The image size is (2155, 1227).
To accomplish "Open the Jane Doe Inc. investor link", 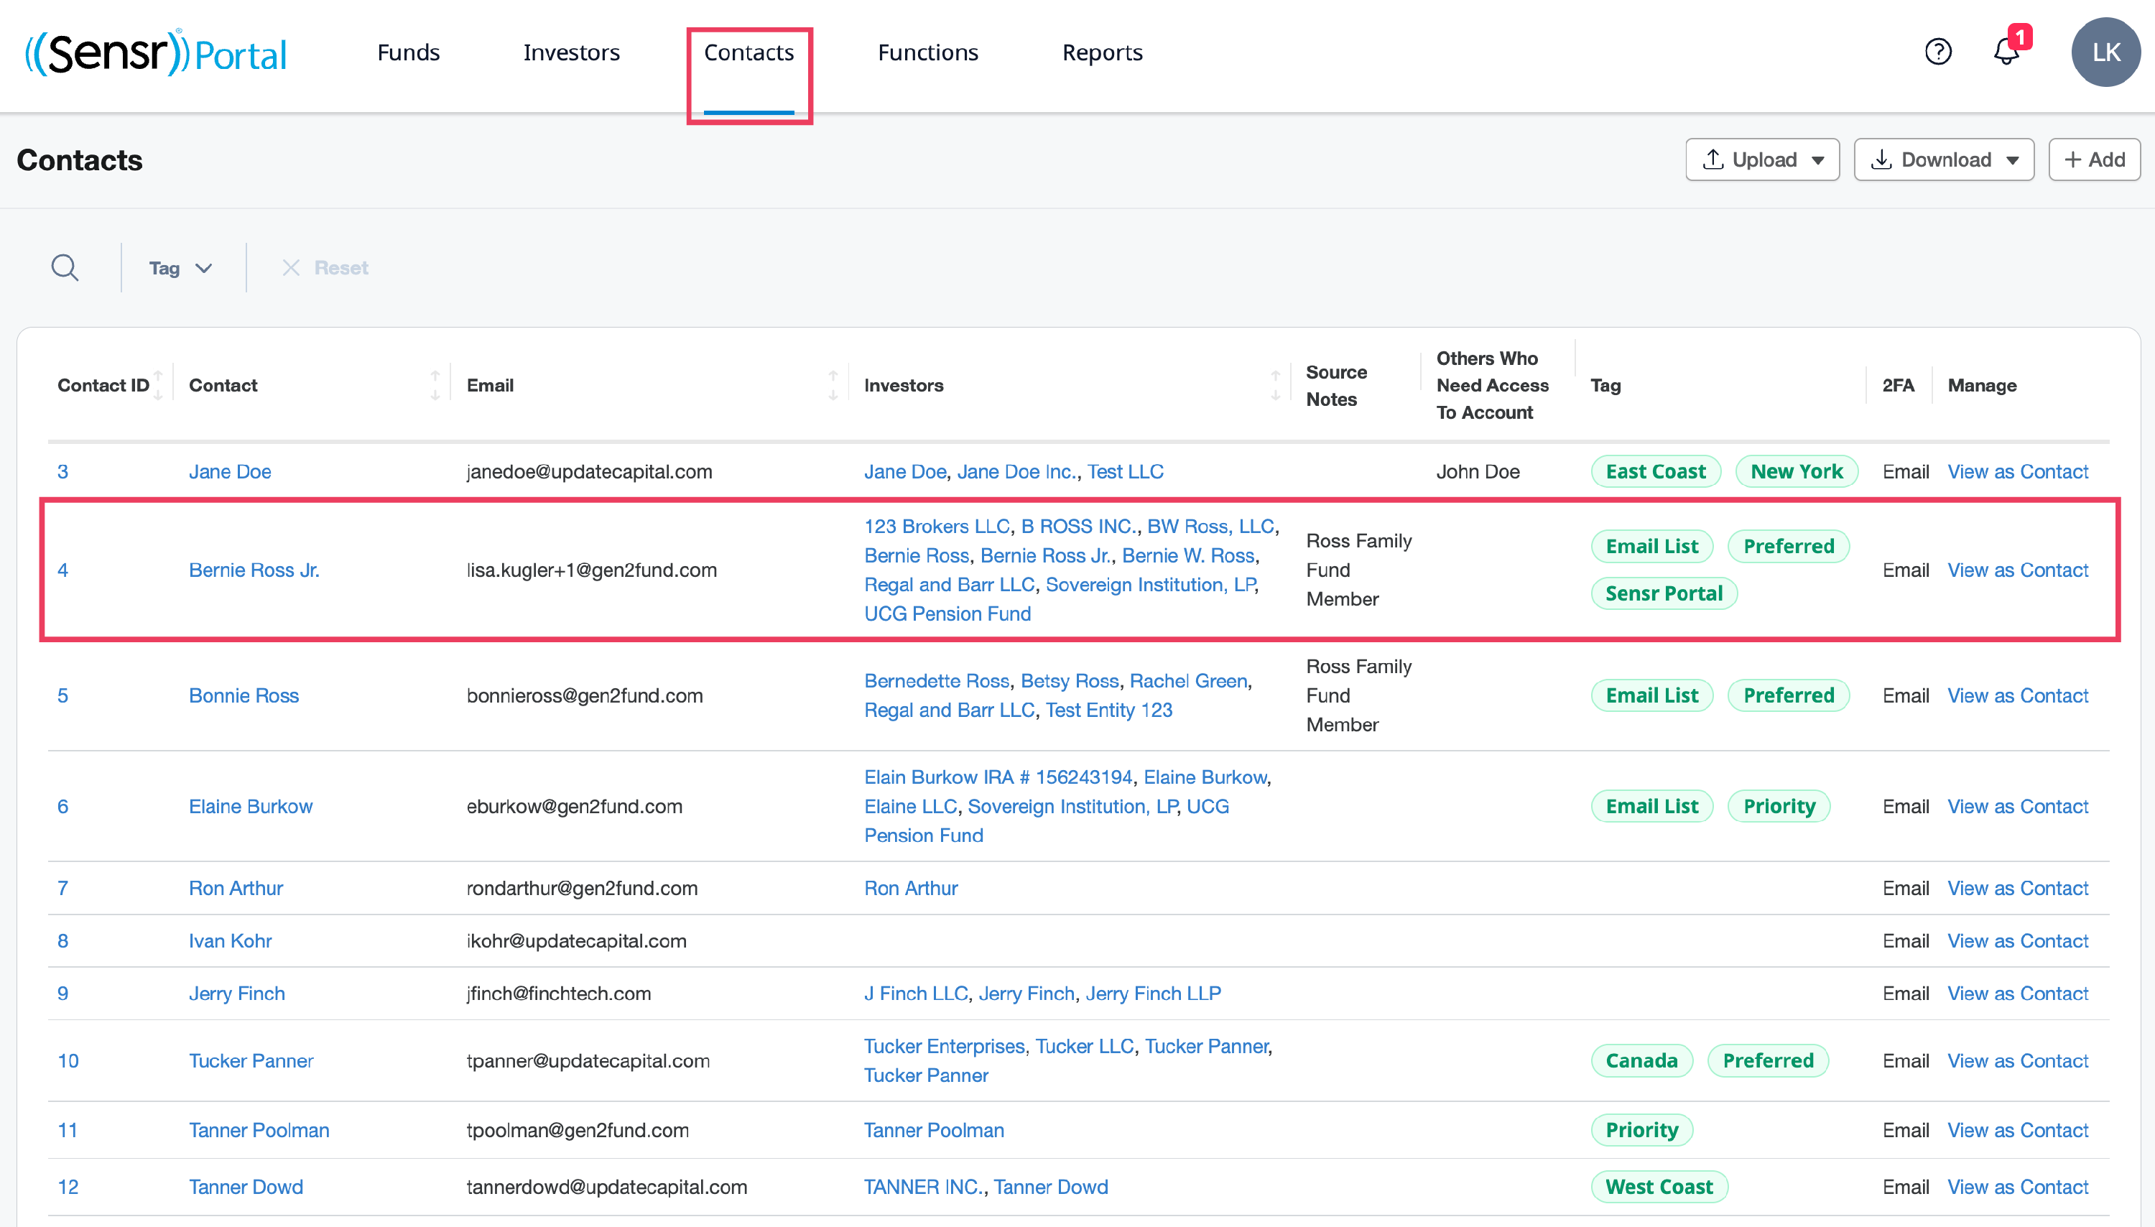I will coord(1017,472).
